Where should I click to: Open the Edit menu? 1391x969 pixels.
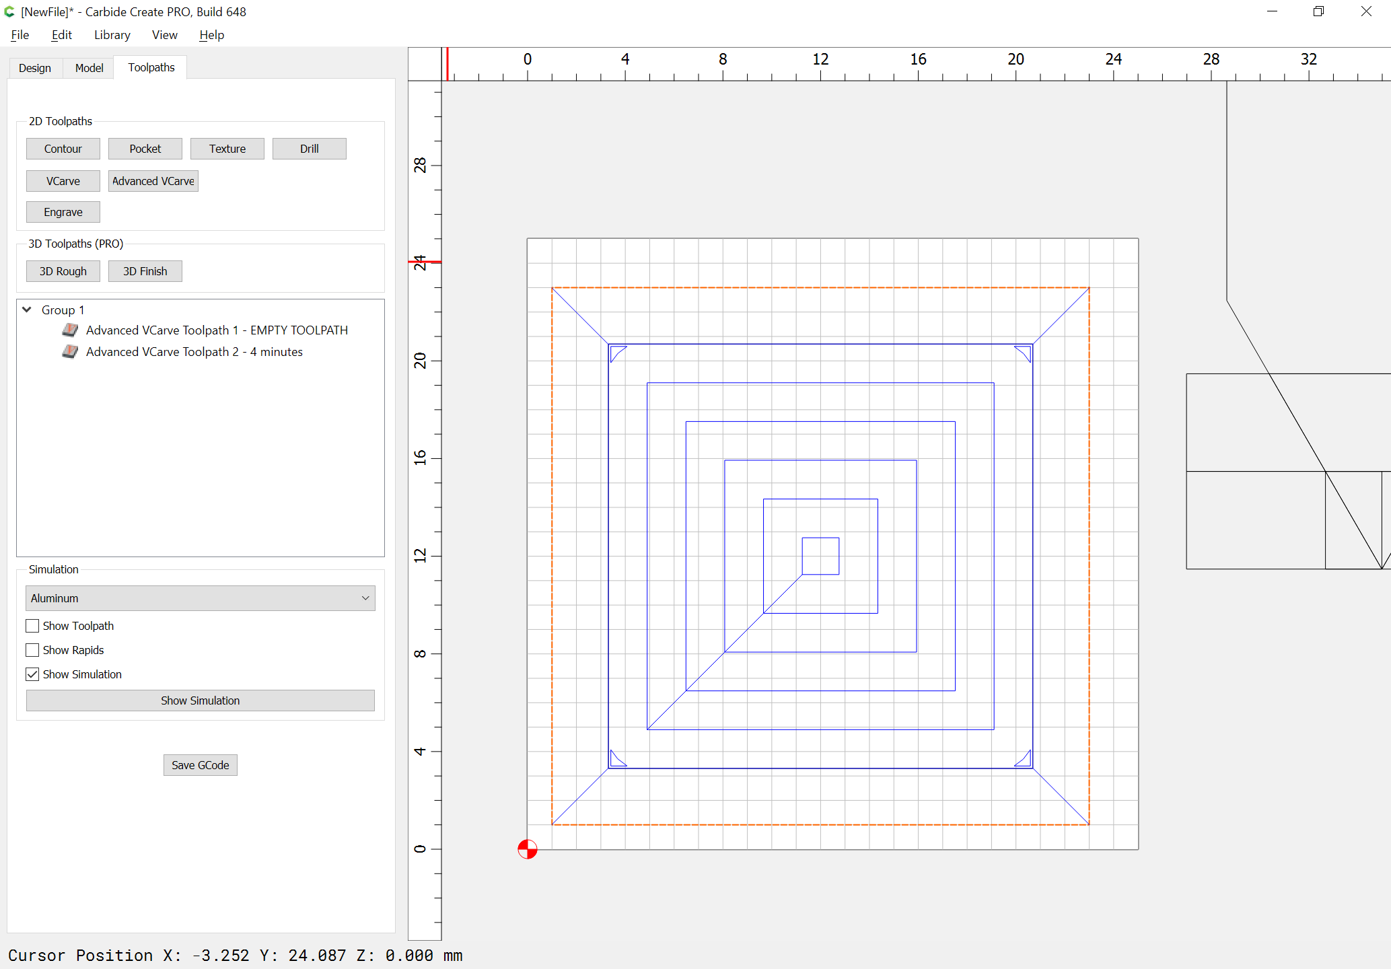click(62, 35)
